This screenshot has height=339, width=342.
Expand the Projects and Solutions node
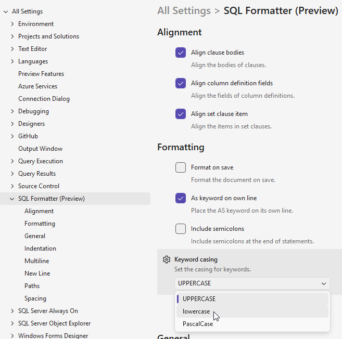pyautogui.click(x=12, y=36)
